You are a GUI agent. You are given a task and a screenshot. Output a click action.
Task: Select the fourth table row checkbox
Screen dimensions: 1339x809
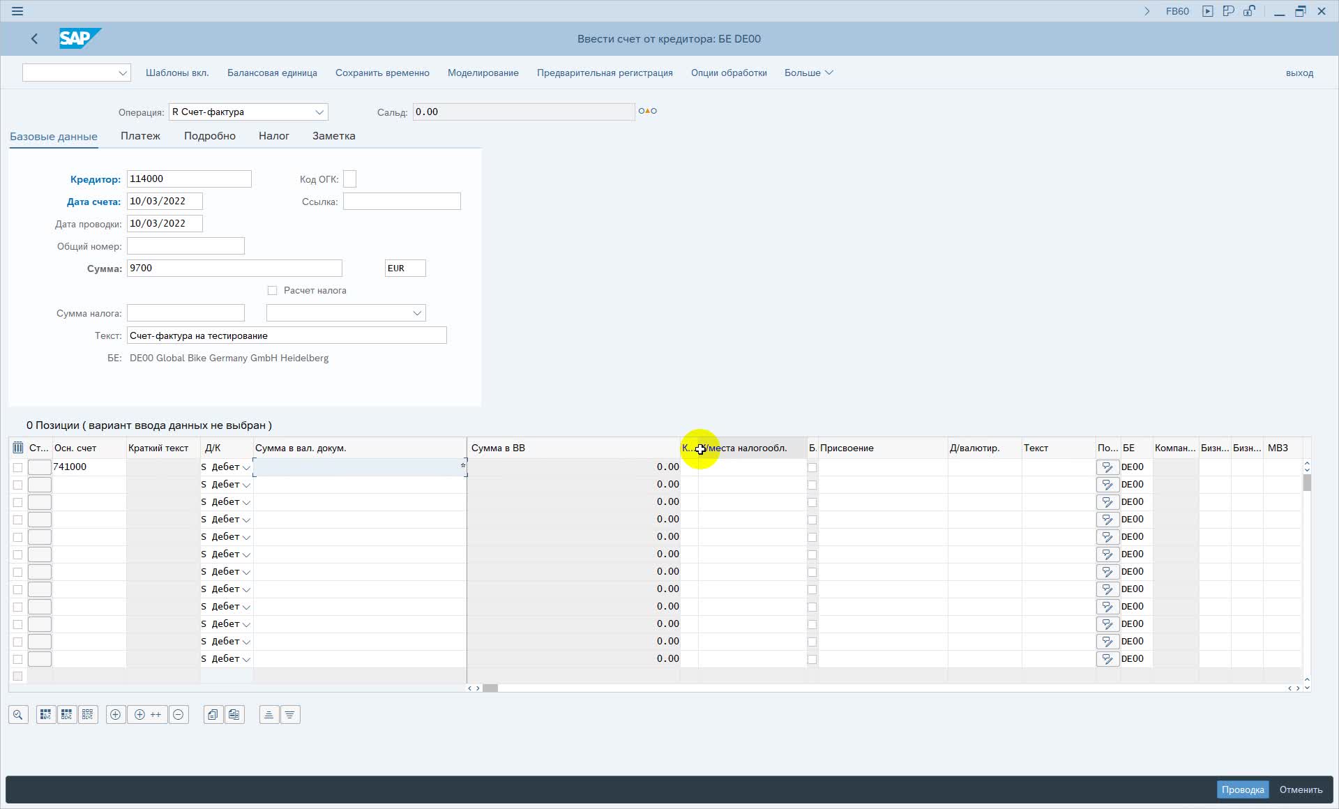click(18, 520)
